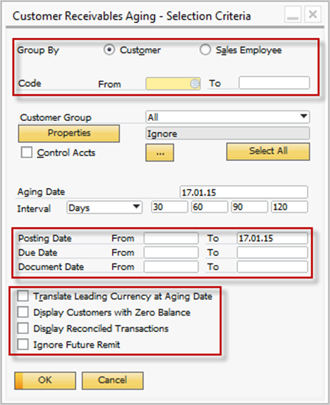This screenshot has height=405, width=330.
Task: Open the choose-from-list icon in Code From field
Action: (194, 83)
